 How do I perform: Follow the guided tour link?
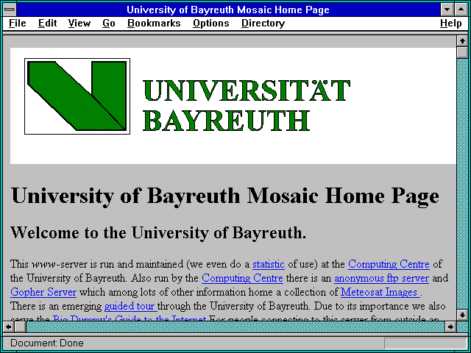[x=130, y=306]
